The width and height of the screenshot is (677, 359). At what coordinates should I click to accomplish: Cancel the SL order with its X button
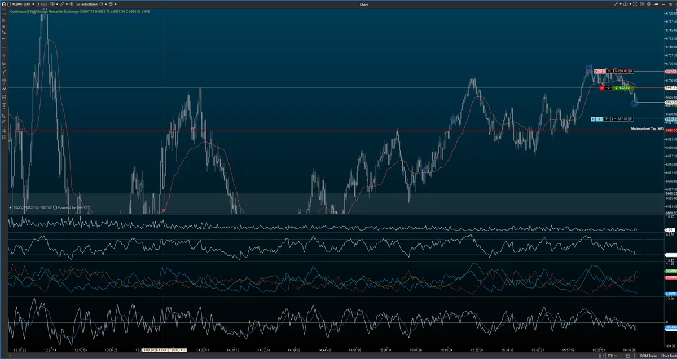(x=596, y=71)
